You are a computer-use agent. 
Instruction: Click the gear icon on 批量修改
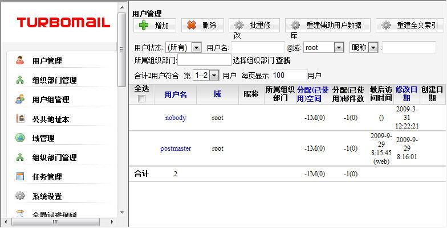pyautogui.click(x=239, y=25)
